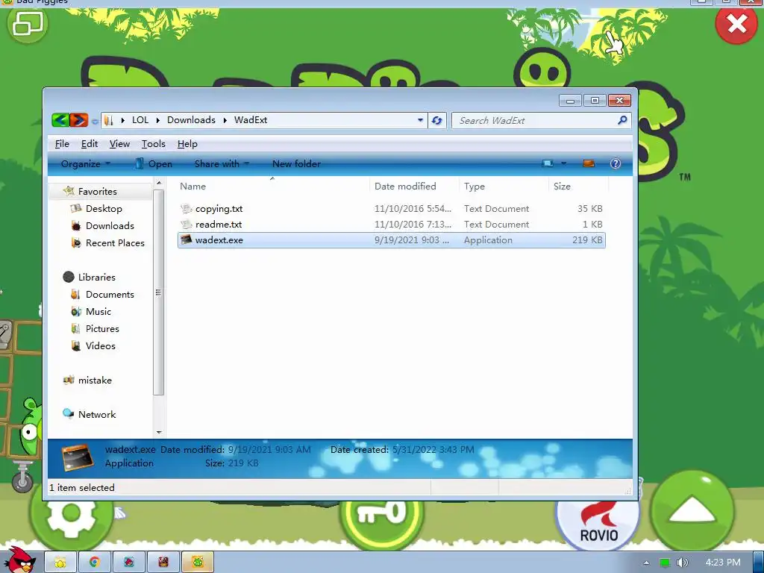This screenshot has width=764, height=573.
Task: Click the red X button in Bad Piggies
Action: coord(736,23)
